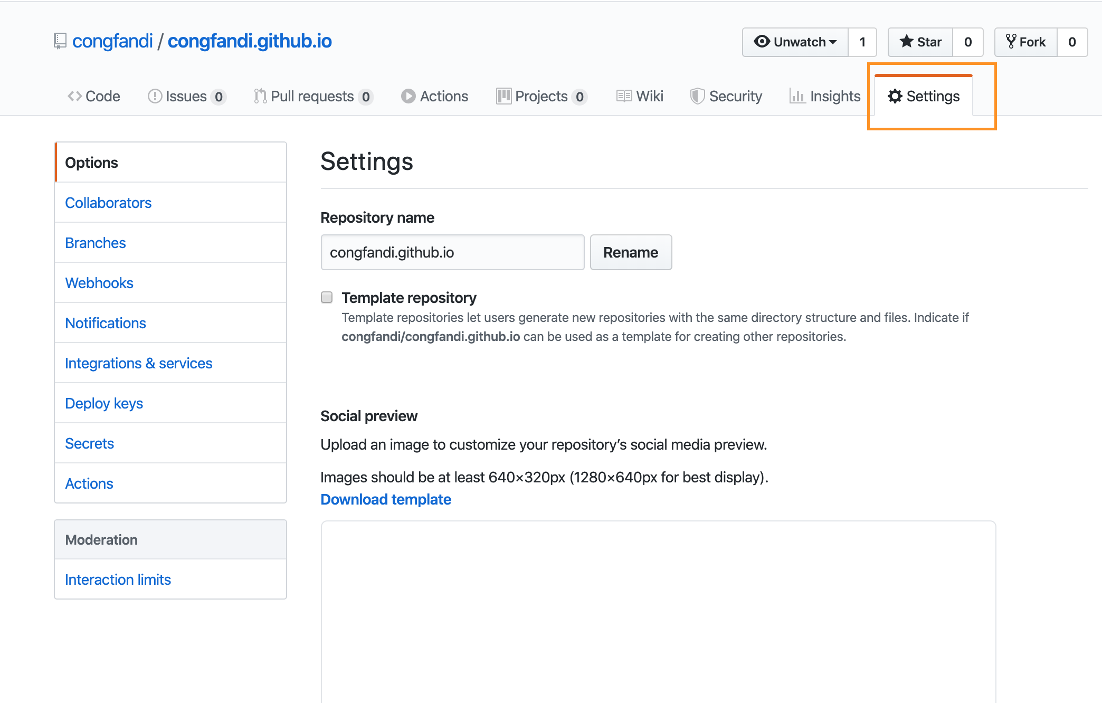Image resolution: width=1102 pixels, height=703 pixels.
Task: Enable the Template repository checkbox
Action: point(327,297)
